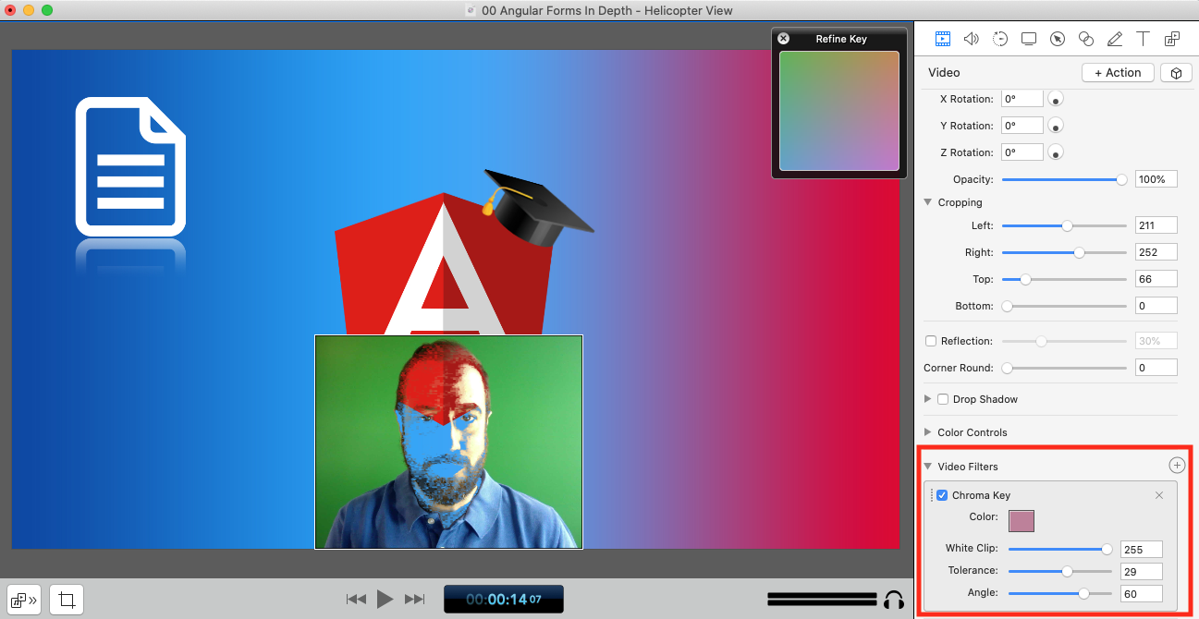This screenshot has width=1199, height=619.
Task: Collapse the Video Filters section
Action: point(928,467)
